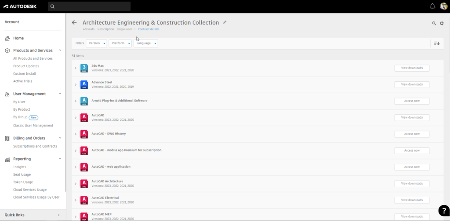Click the Autodesk logo
The height and width of the screenshot is (221, 450).
tap(20, 6)
